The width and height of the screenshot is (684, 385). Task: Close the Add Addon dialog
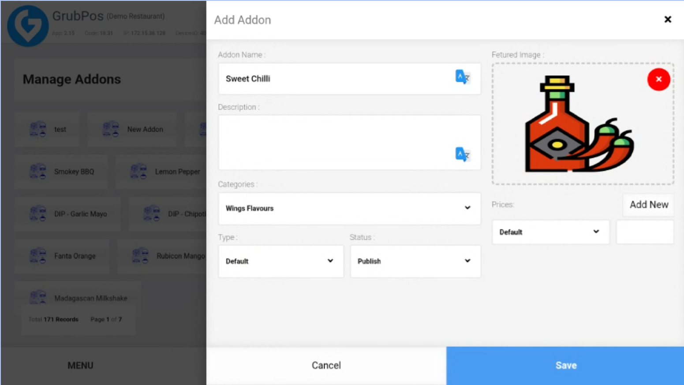click(668, 19)
